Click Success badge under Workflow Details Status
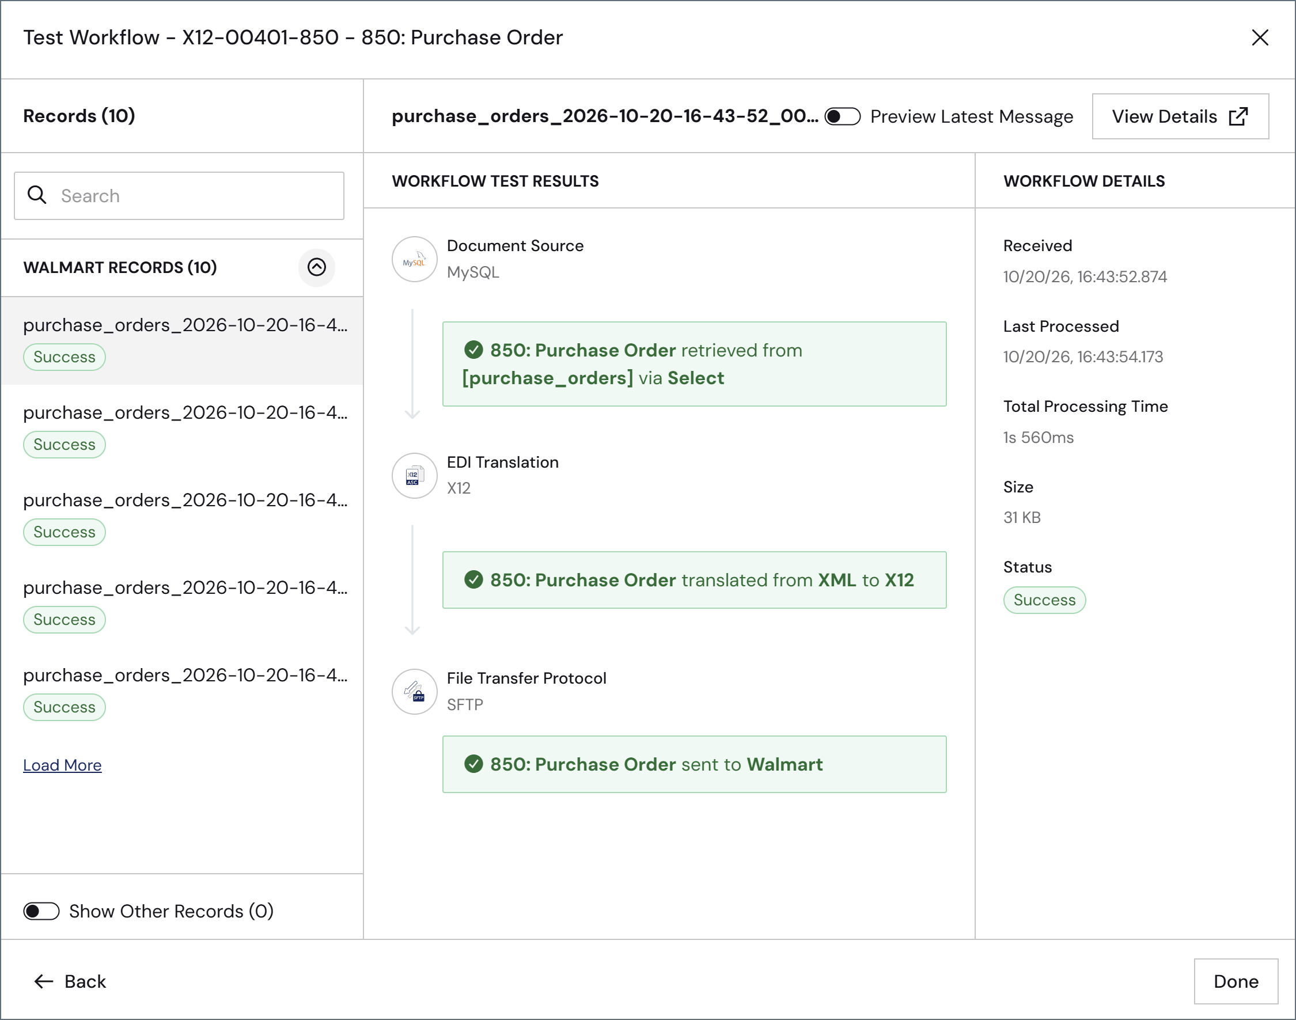This screenshot has height=1020, width=1296. 1044,600
